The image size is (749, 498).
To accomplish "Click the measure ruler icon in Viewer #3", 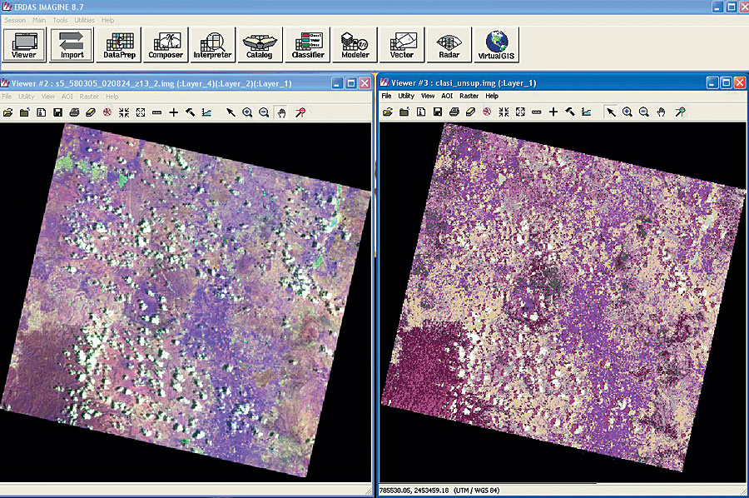I will click(x=537, y=112).
